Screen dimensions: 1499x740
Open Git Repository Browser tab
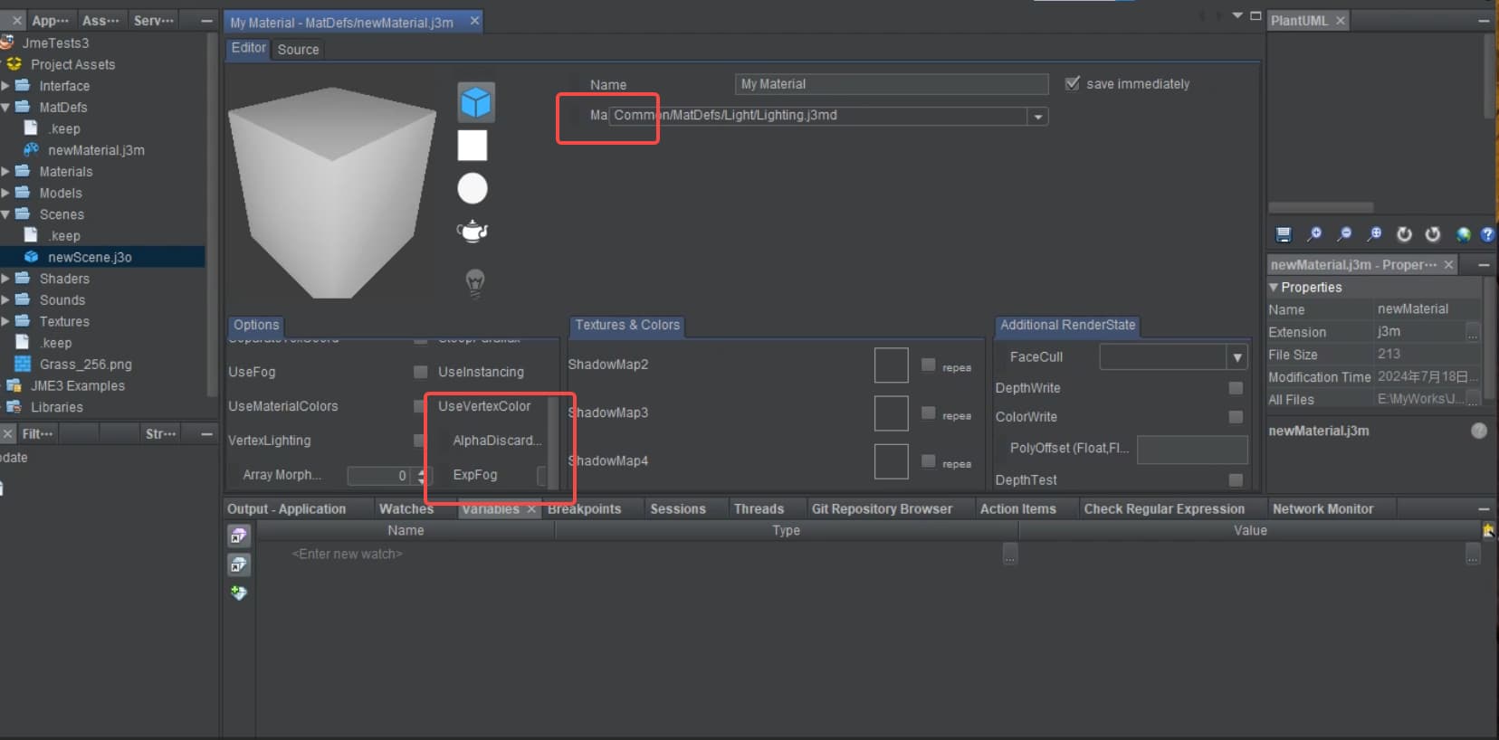point(882,509)
